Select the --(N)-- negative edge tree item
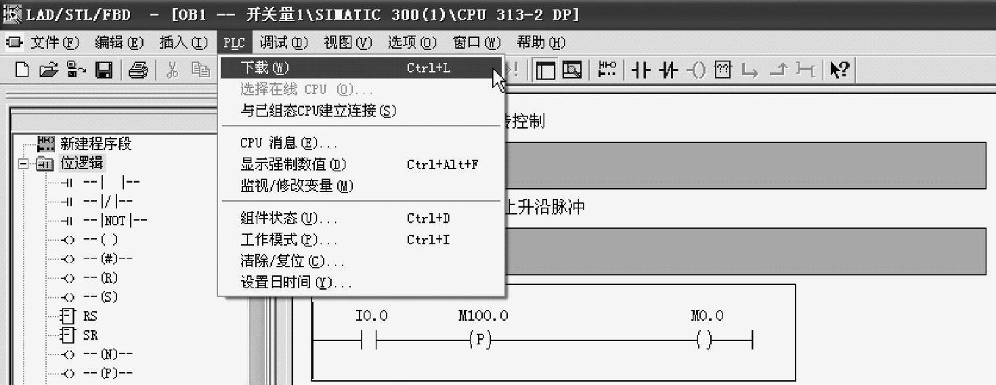 click(108, 354)
